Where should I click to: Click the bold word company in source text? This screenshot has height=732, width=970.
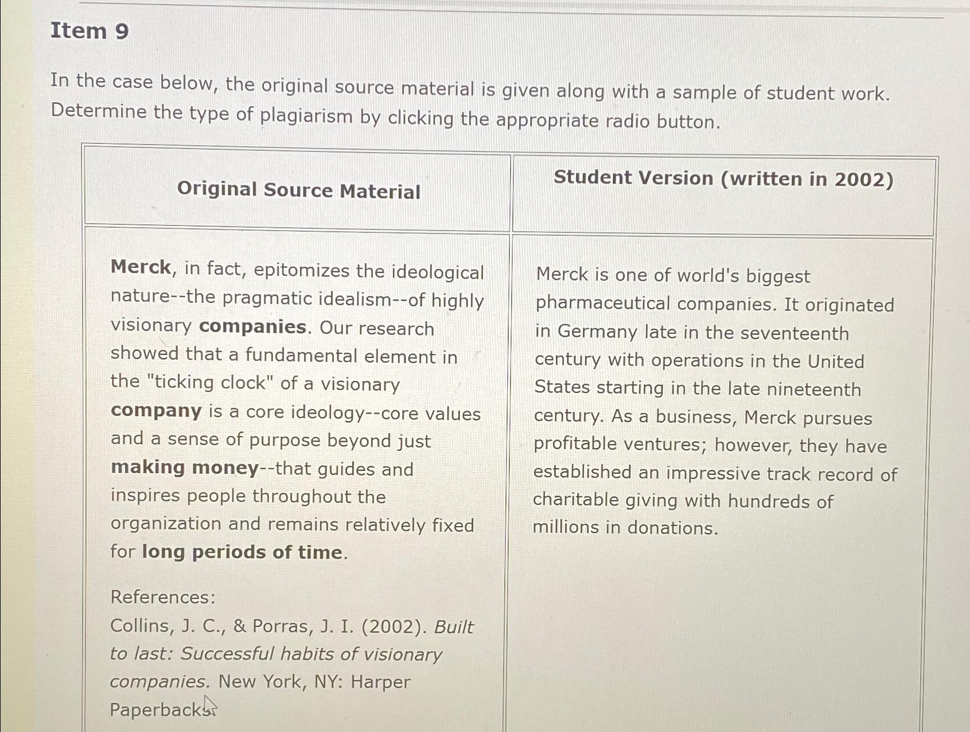(156, 411)
